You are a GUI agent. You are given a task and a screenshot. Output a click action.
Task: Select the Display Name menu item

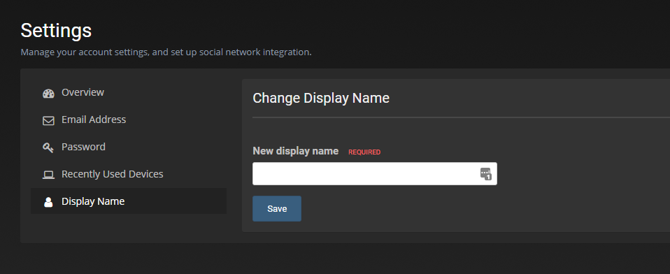pyautogui.click(x=128, y=201)
